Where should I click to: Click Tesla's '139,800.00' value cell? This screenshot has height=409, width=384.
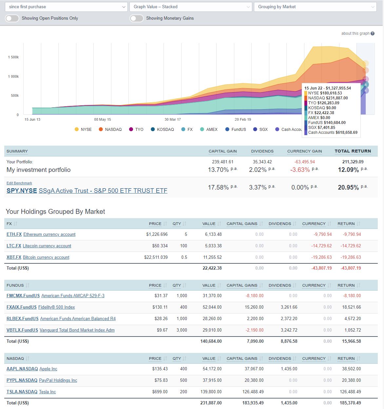211,392
